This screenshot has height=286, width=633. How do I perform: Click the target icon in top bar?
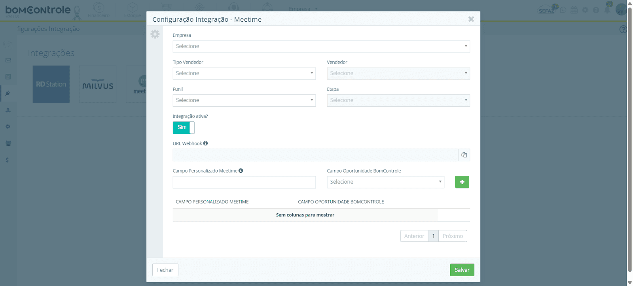click(x=200, y=7)
